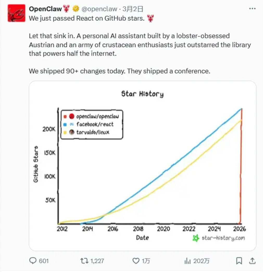Open the Star History chart image
The image size is (263, 272).
coord(142,166)
